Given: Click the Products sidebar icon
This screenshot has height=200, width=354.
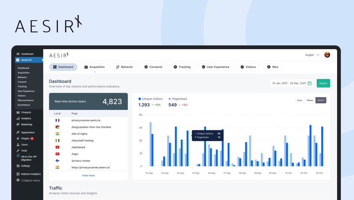Looking at the screenshot, I should [x=18, y=112].
